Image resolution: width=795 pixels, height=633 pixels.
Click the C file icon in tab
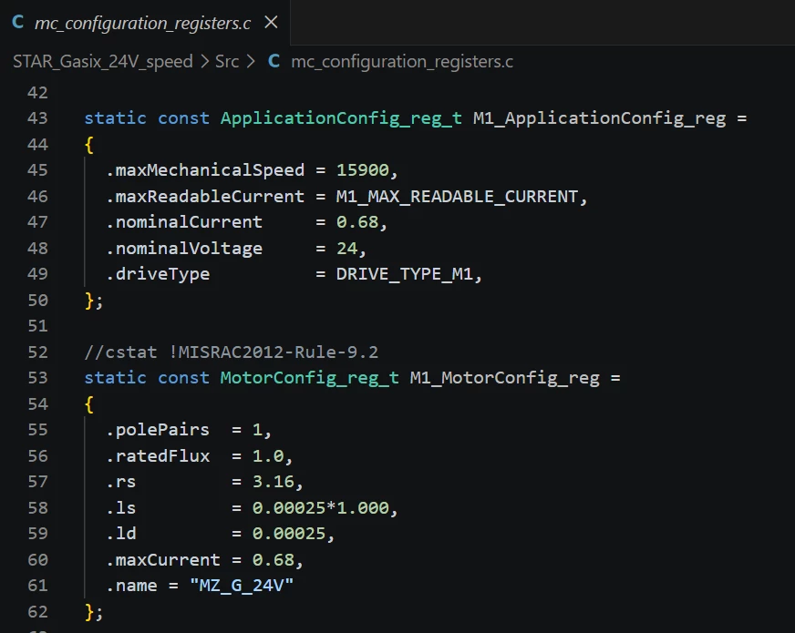[x=17, y=22]
